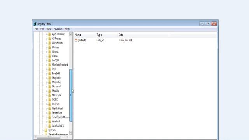Screen dimensions: 249x140
Task: Select the WinRAR folder icon
Action: [49, 121]
